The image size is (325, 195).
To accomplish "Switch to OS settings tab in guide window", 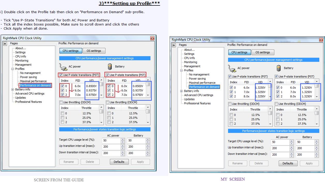I will 94,51.
